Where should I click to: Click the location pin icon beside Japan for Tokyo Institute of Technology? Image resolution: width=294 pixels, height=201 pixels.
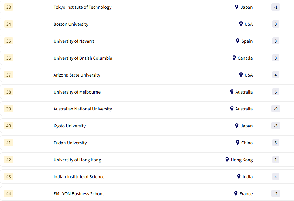[236, 7]
